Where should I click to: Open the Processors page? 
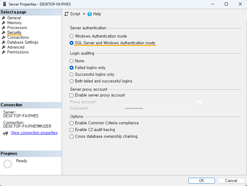pos(17,27)
